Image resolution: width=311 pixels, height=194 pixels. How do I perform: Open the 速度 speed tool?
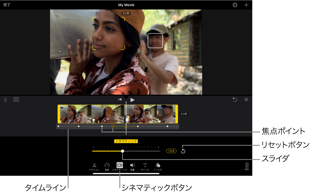[107, 167]
